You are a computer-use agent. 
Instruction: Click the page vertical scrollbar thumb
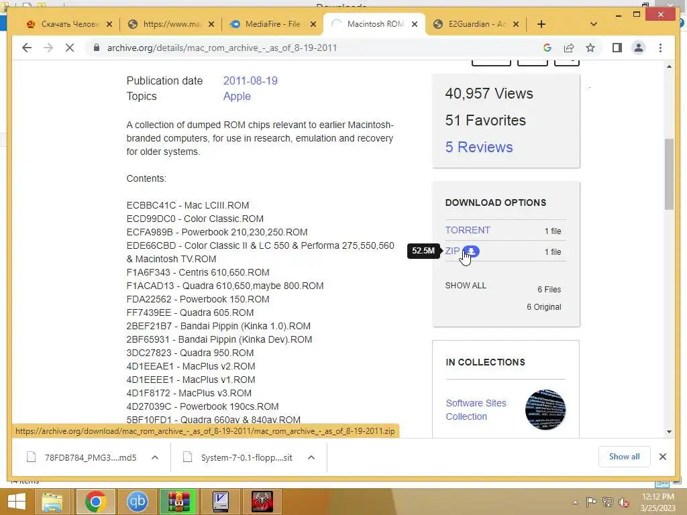click(669, 174)
